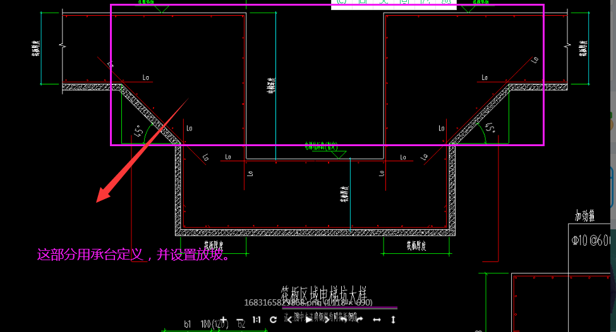
Task: Reset image to 1:1 size
Action: point(256,320)
